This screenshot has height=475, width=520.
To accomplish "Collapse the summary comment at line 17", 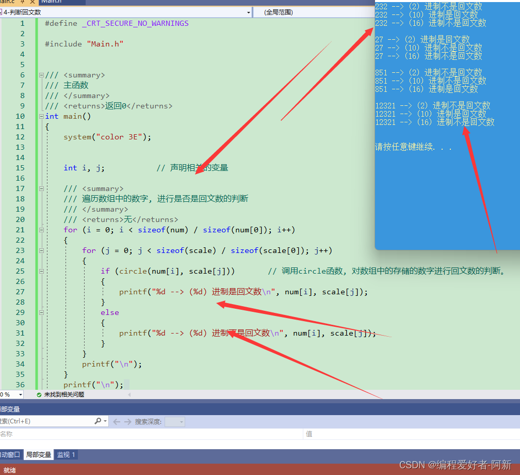I will 41,188.
